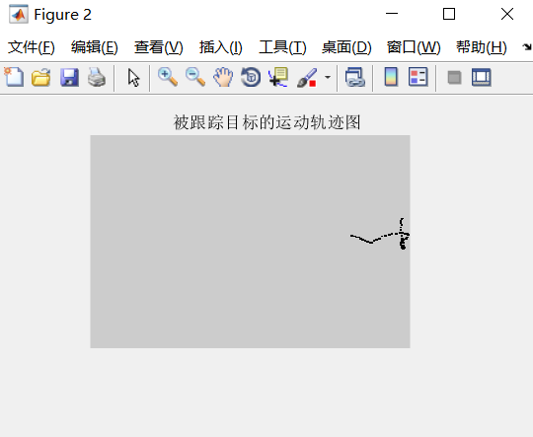
Task: Click the Link Plot icon
Action: pyautogui.click(x=355, y=77)
